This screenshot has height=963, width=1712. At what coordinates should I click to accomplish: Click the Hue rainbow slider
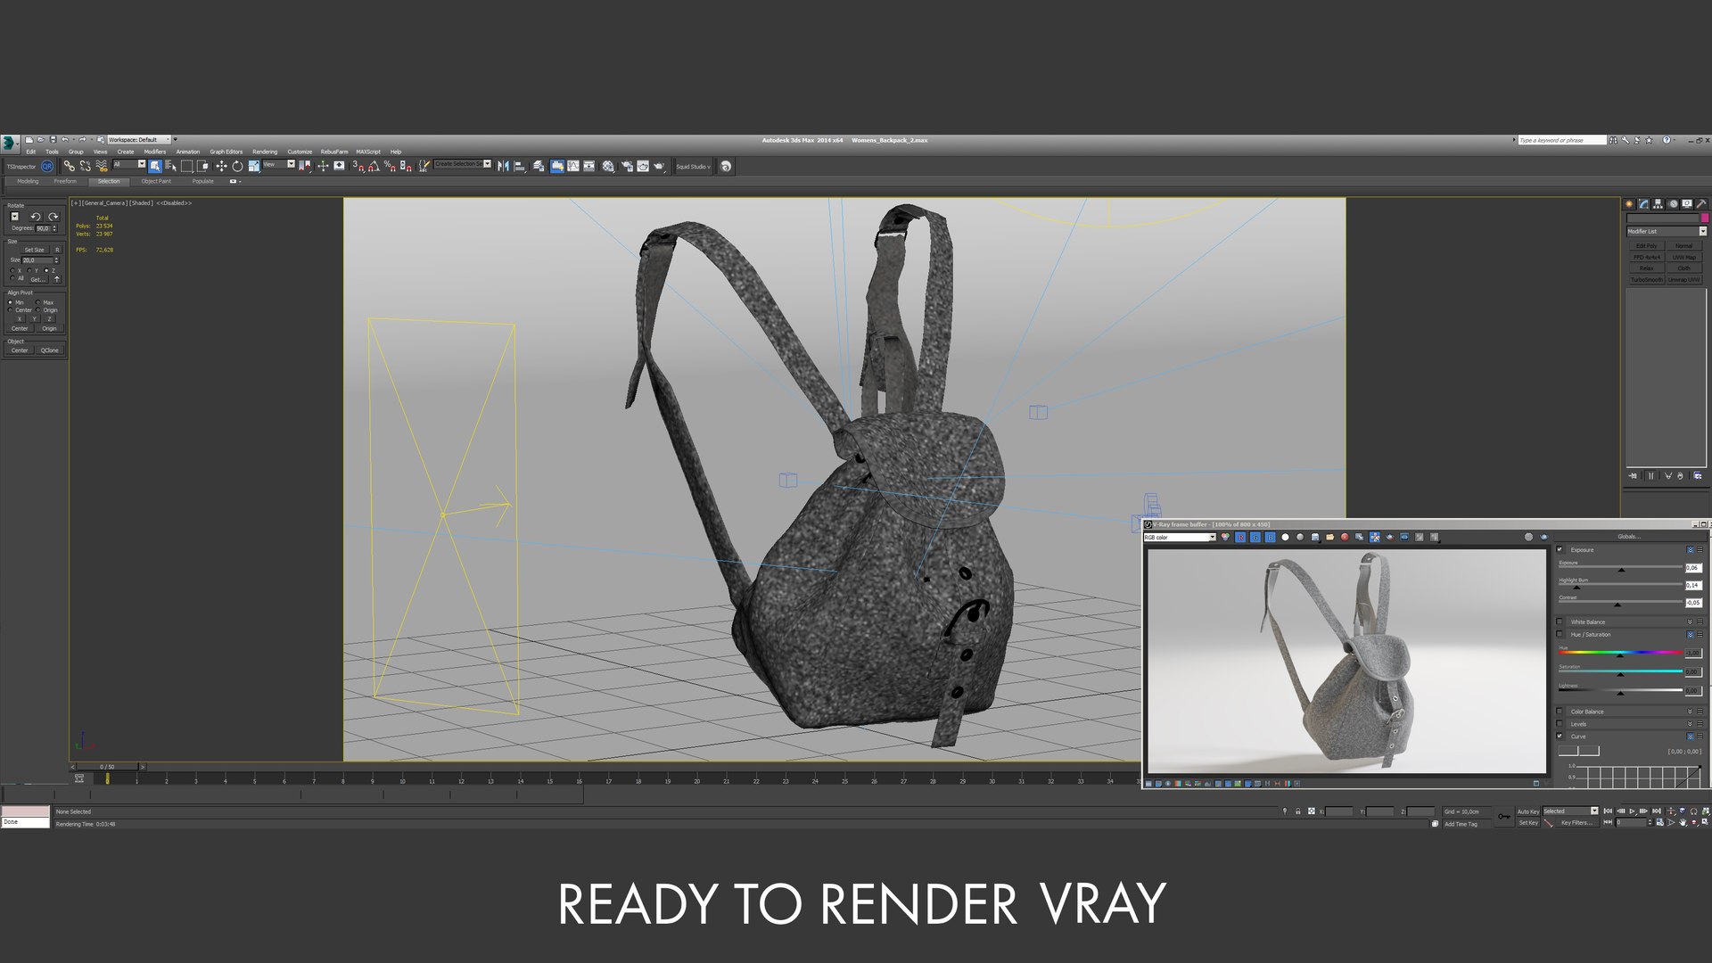[1620, 652]
